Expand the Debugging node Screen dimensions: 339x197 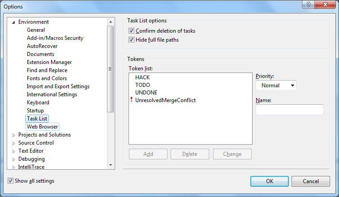point(13,159)
